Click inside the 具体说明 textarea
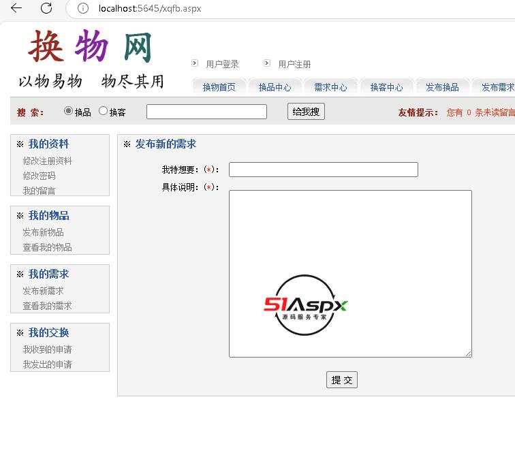The width and height of the screenshot is (515, 474). 350,274
